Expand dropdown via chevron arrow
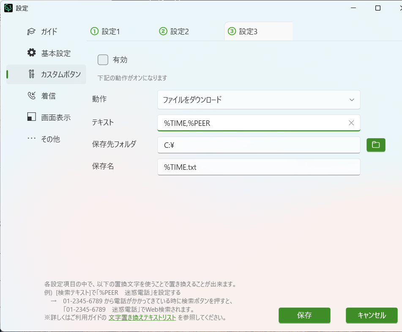Viewport: 402px width, 332px height. point(352,100)
